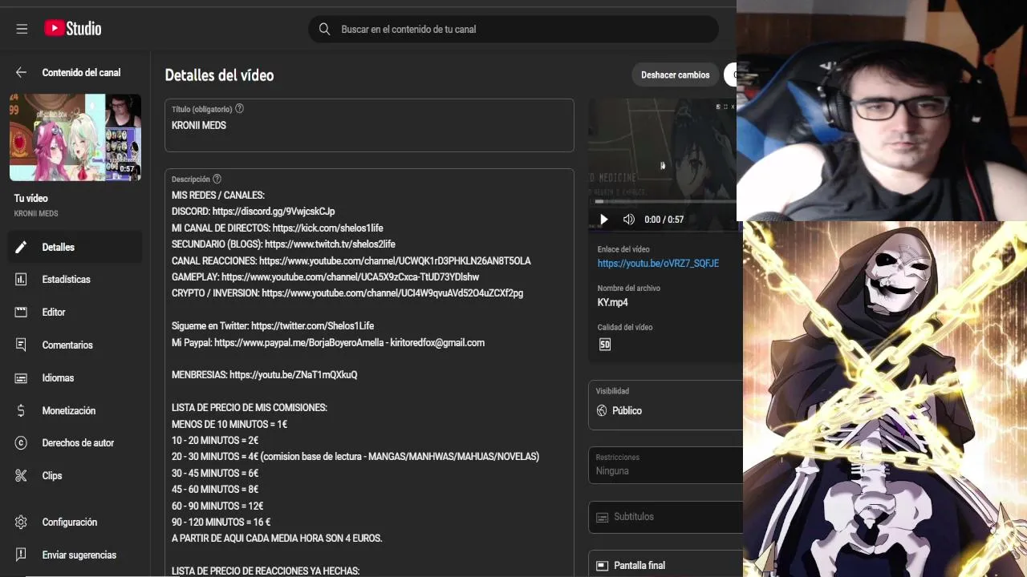
Task: Click the Público globe icon
Action: coord(603,410)
